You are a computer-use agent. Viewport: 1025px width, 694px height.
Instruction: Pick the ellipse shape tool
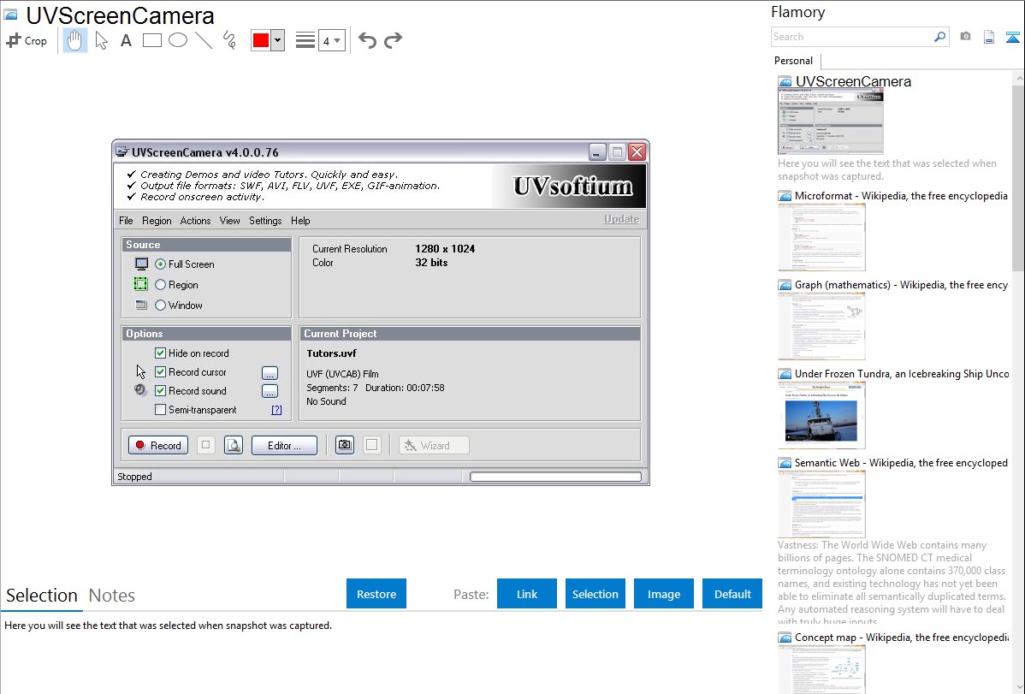pos(178,40)
